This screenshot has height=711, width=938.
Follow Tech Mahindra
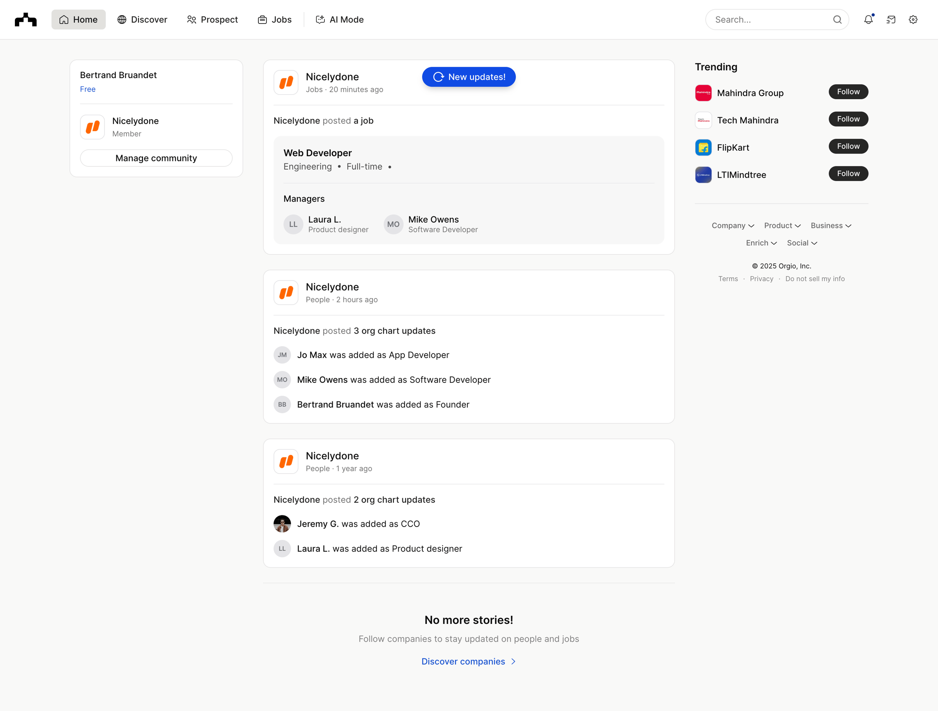(x=848, y=119)
